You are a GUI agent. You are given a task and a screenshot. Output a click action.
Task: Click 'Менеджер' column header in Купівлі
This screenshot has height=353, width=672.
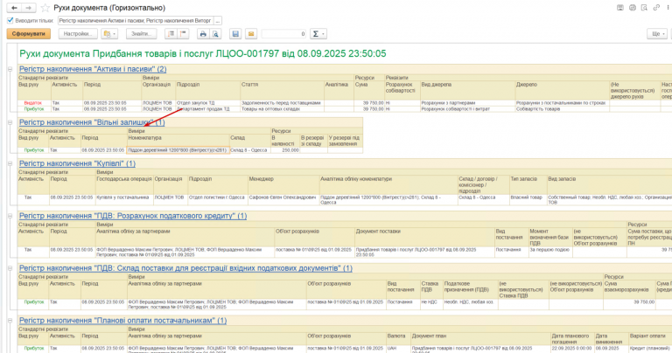coord(283,185)
